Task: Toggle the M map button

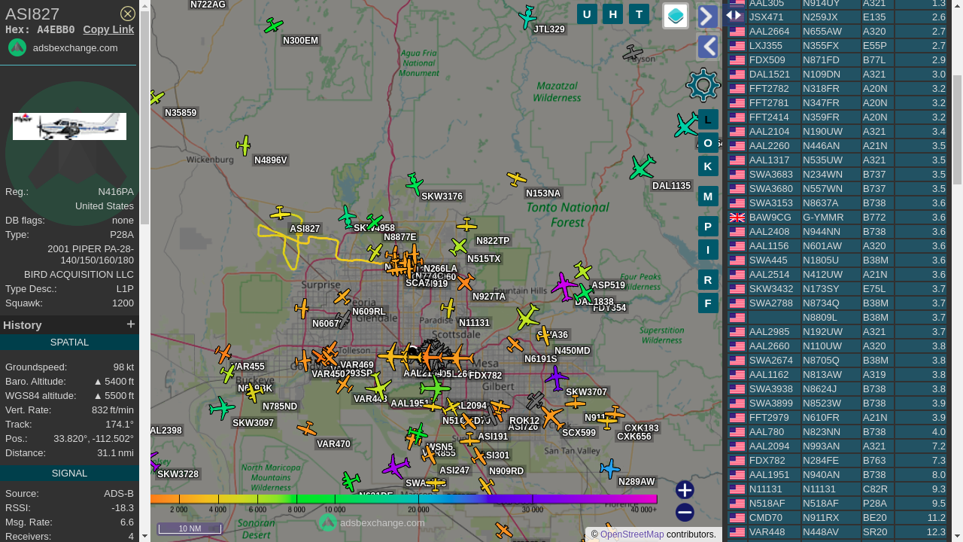Action: [708, 196]
